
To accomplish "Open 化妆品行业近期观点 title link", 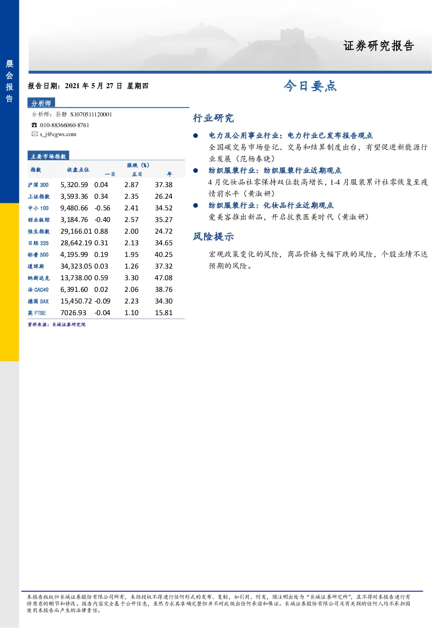I will coord(271,205).
